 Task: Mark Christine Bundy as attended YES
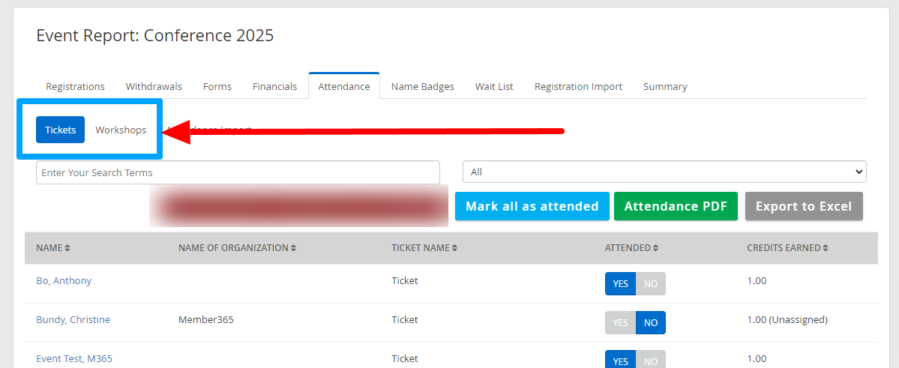click(x=620, y=323)
